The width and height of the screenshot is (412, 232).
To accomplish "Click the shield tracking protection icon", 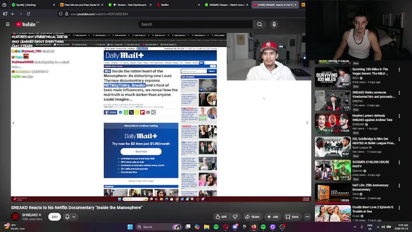I will pyautogui.click(x=61, y=14).
